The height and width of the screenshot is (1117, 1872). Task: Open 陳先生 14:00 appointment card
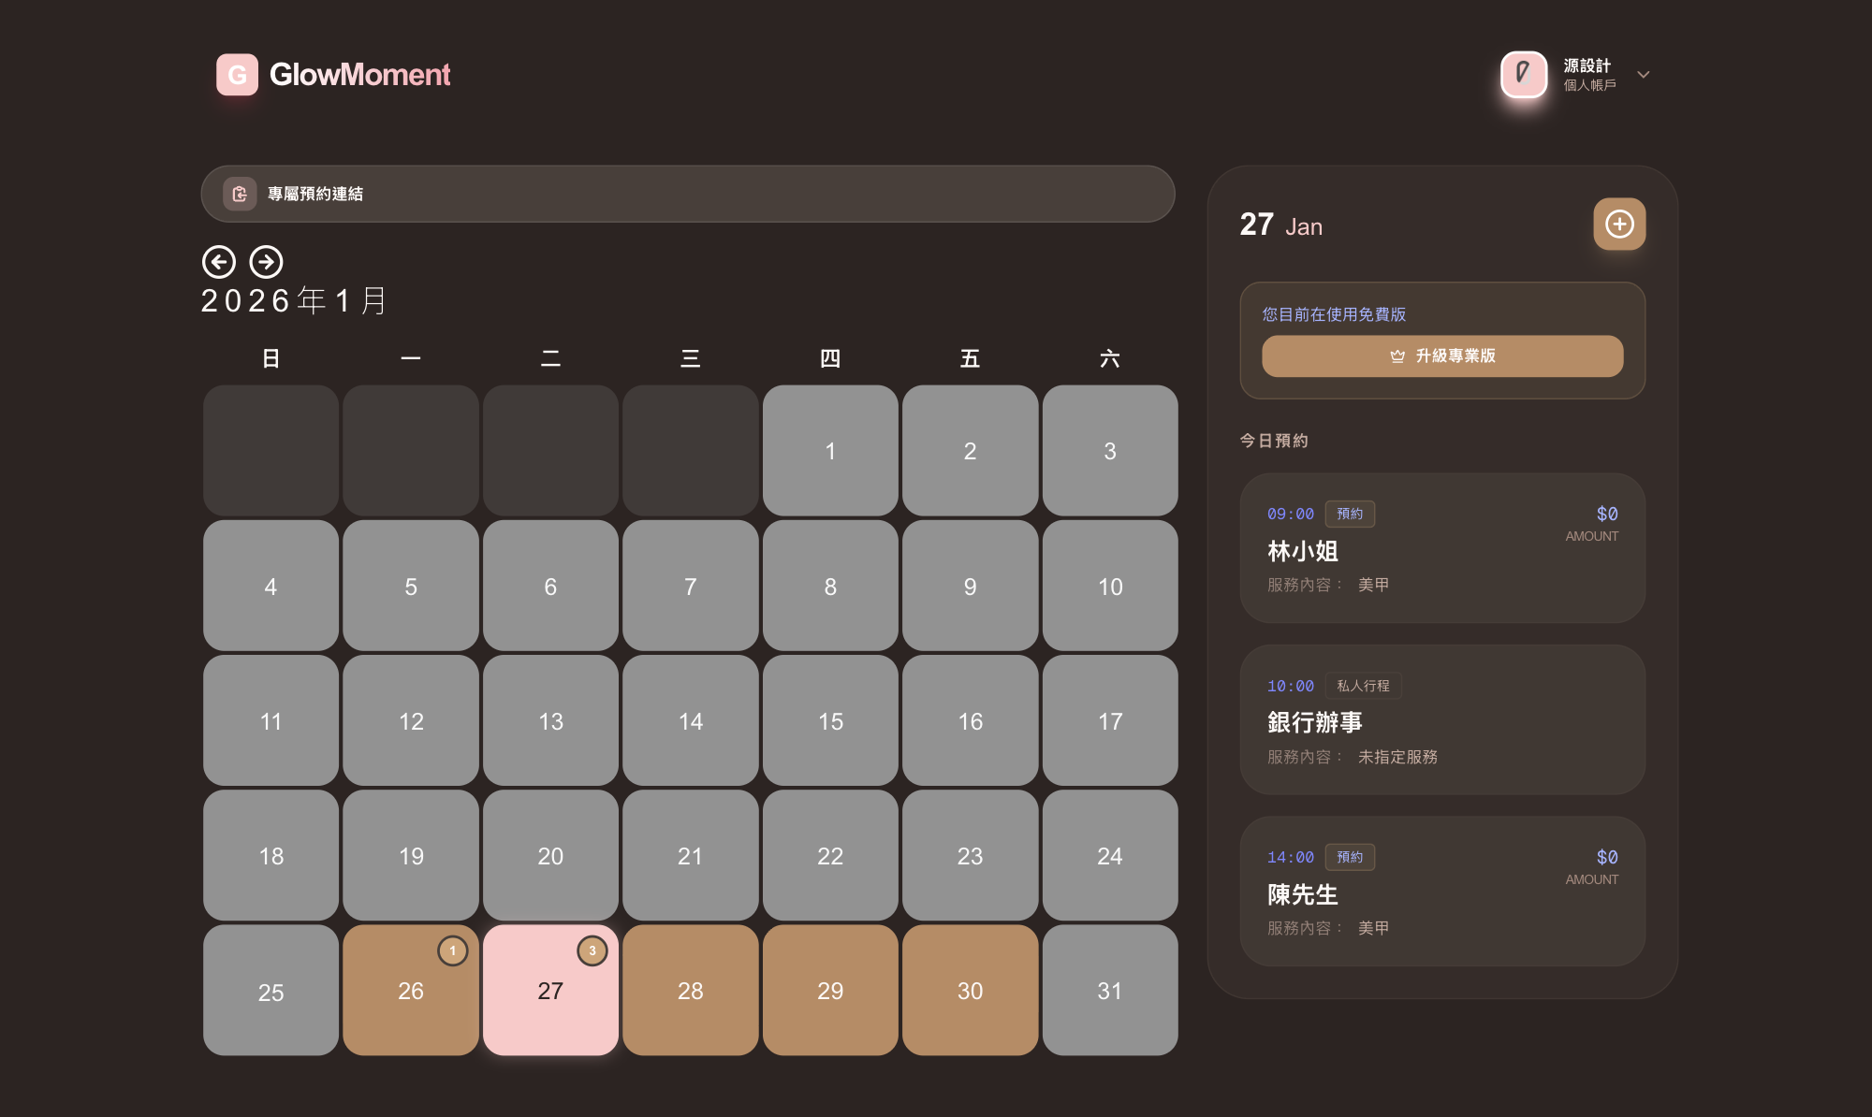pos(1442,892)
